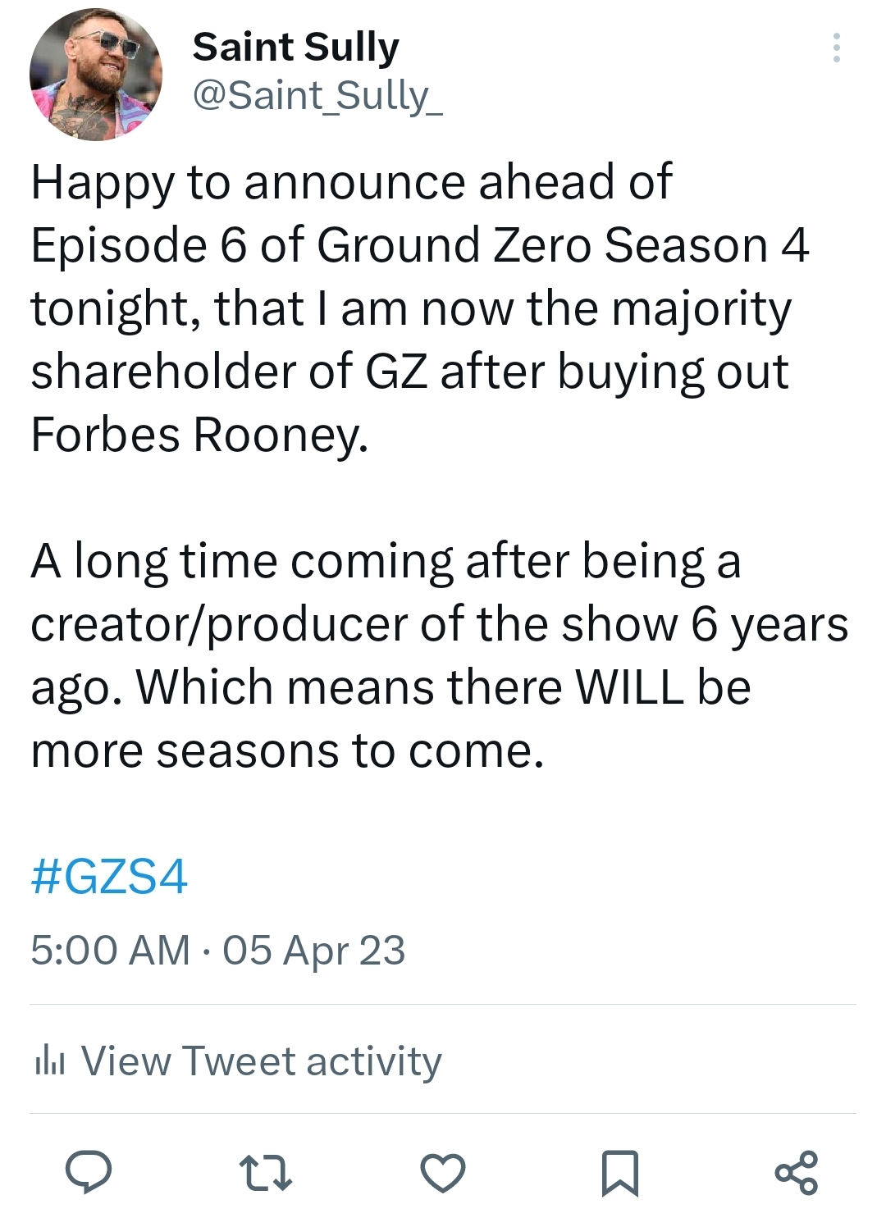The image size is (886, 1227).
Task: Click 'Forbes Rooney' in the tweet text
Action: (x=199, y=434)
